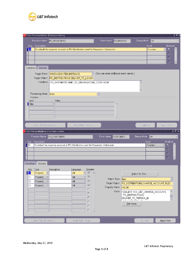Viewport: 196px width, 261px height.
Task: Click Validate button in upper window
Action: (x=145, y=125)
